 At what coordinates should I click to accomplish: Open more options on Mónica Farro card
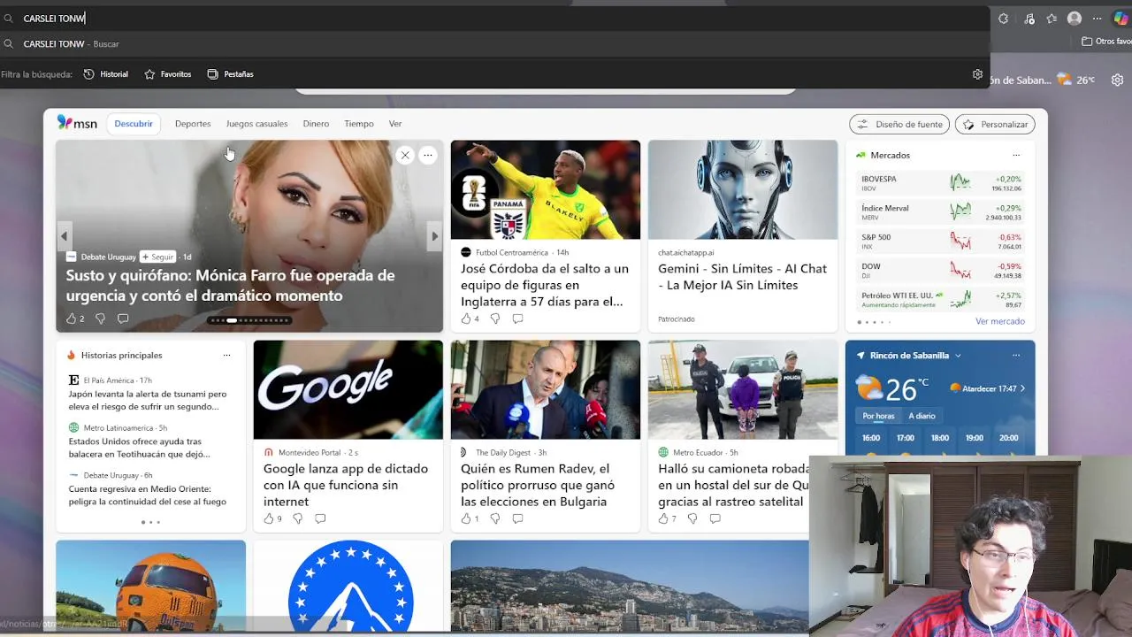(428, 155)
